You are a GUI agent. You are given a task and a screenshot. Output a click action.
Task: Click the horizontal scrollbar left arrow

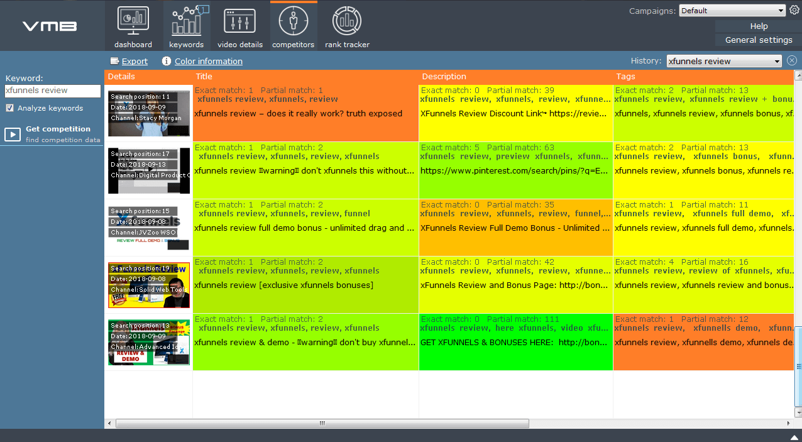tap(109, 423)
